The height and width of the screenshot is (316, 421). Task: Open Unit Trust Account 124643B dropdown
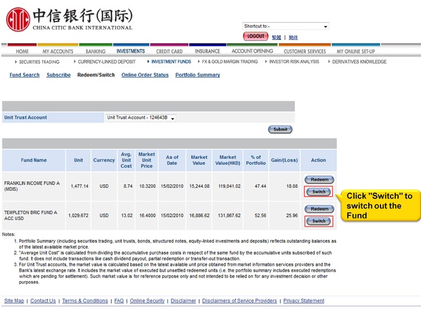click(x=141, y=118)
